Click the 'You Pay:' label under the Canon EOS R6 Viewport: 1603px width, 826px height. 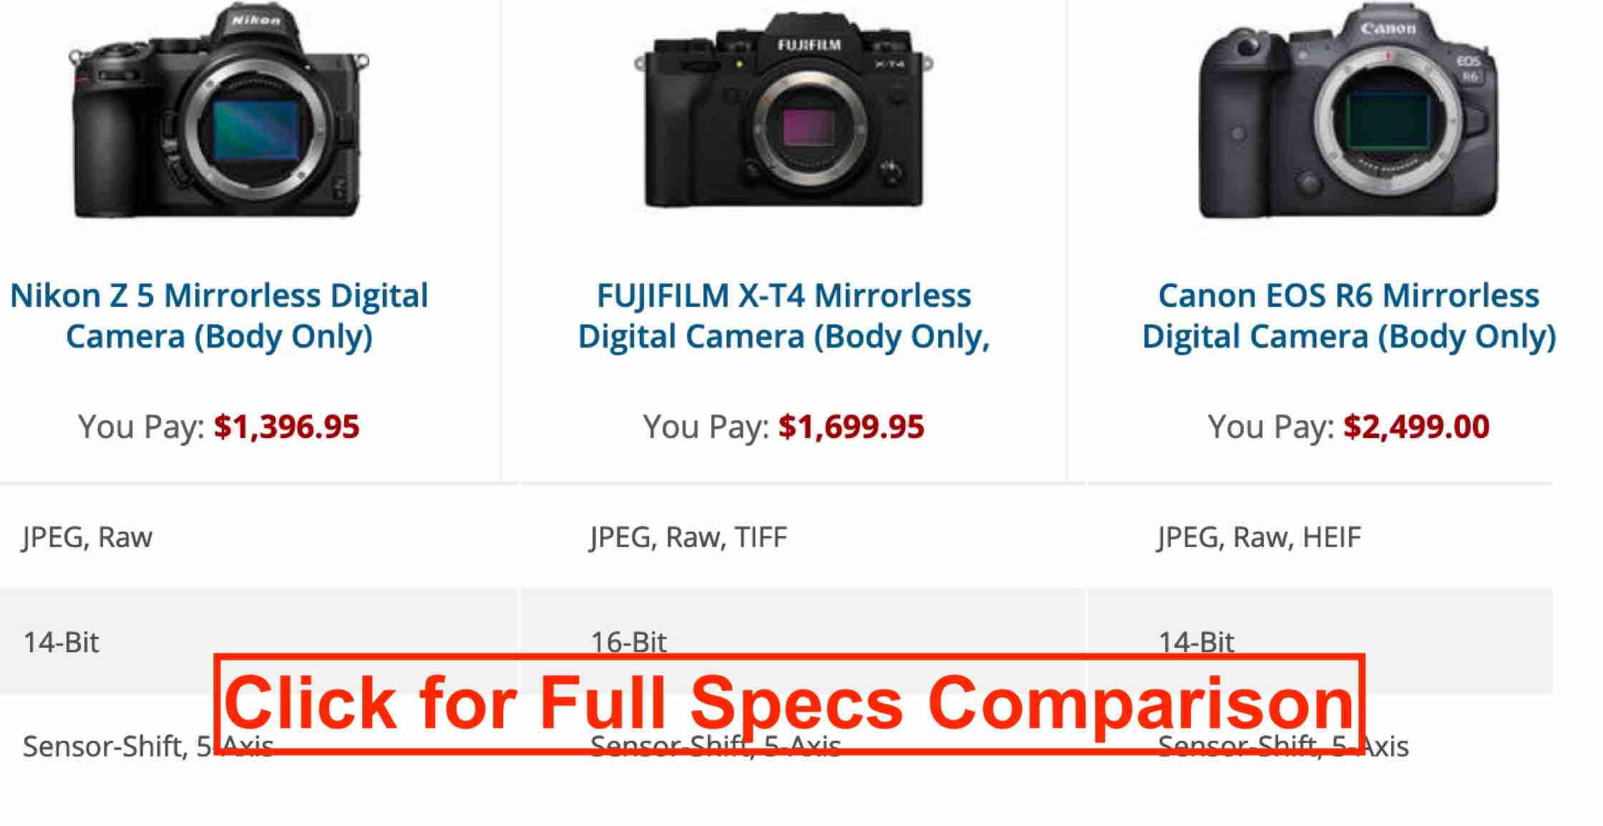coord(1271,427)
